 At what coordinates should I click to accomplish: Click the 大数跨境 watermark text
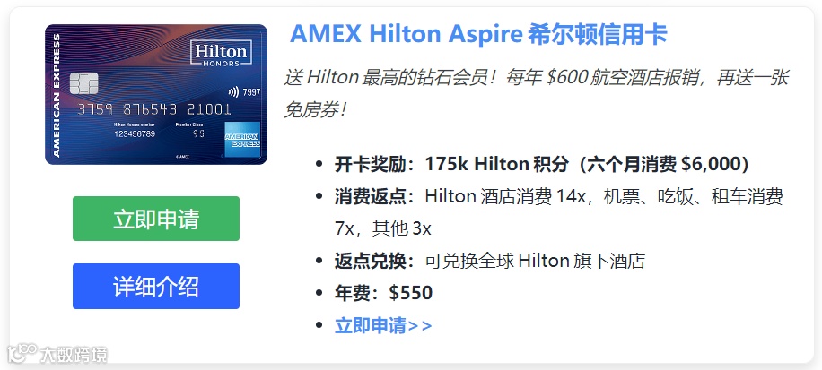click(x=74, y=355)
